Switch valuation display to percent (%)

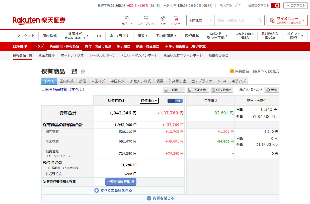[179, 101]
